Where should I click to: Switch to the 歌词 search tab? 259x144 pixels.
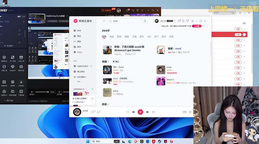tap(164, 37)
